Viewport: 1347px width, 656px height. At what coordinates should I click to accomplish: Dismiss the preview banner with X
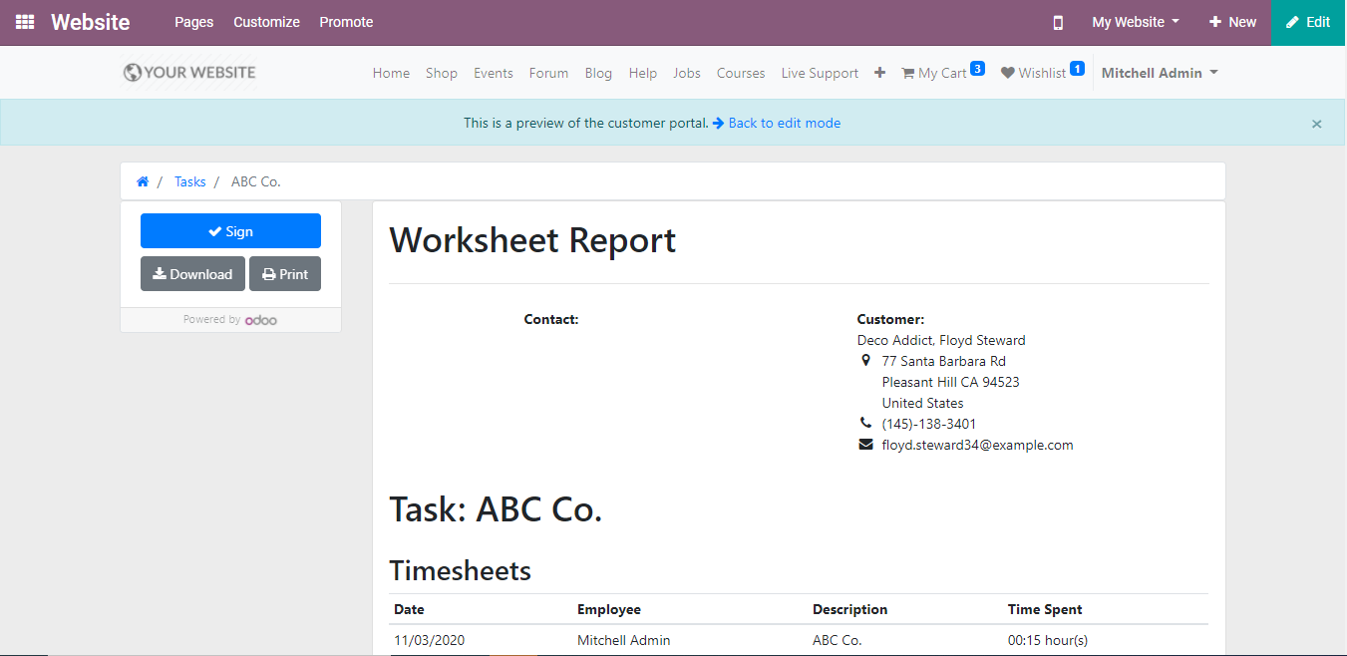point(1316,124)
